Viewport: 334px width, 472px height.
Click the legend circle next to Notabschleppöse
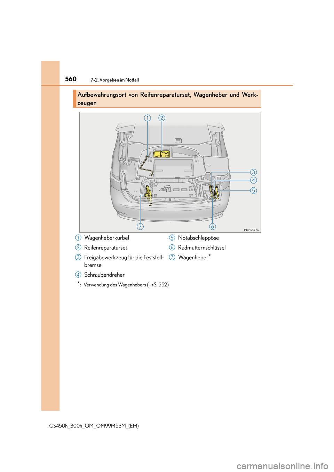pyautogui.click(x=172, y=238)
